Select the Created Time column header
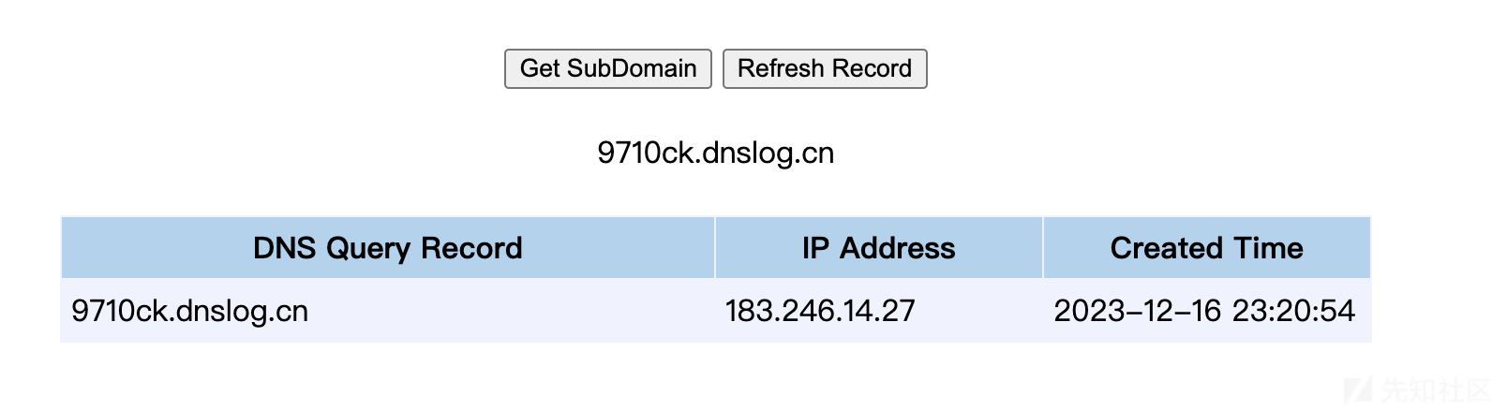Screen dimensions: 1507x410 point(1206,248)
